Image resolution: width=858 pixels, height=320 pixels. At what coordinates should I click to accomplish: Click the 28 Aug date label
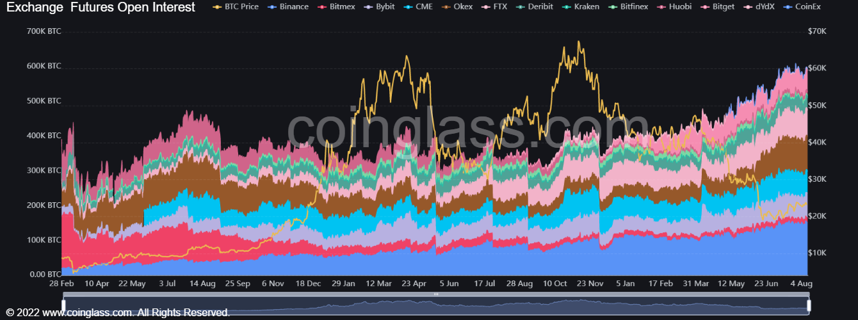(x=519, y=284)
